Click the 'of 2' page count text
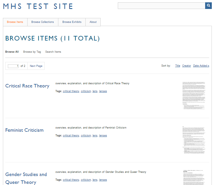 (23, 66)
